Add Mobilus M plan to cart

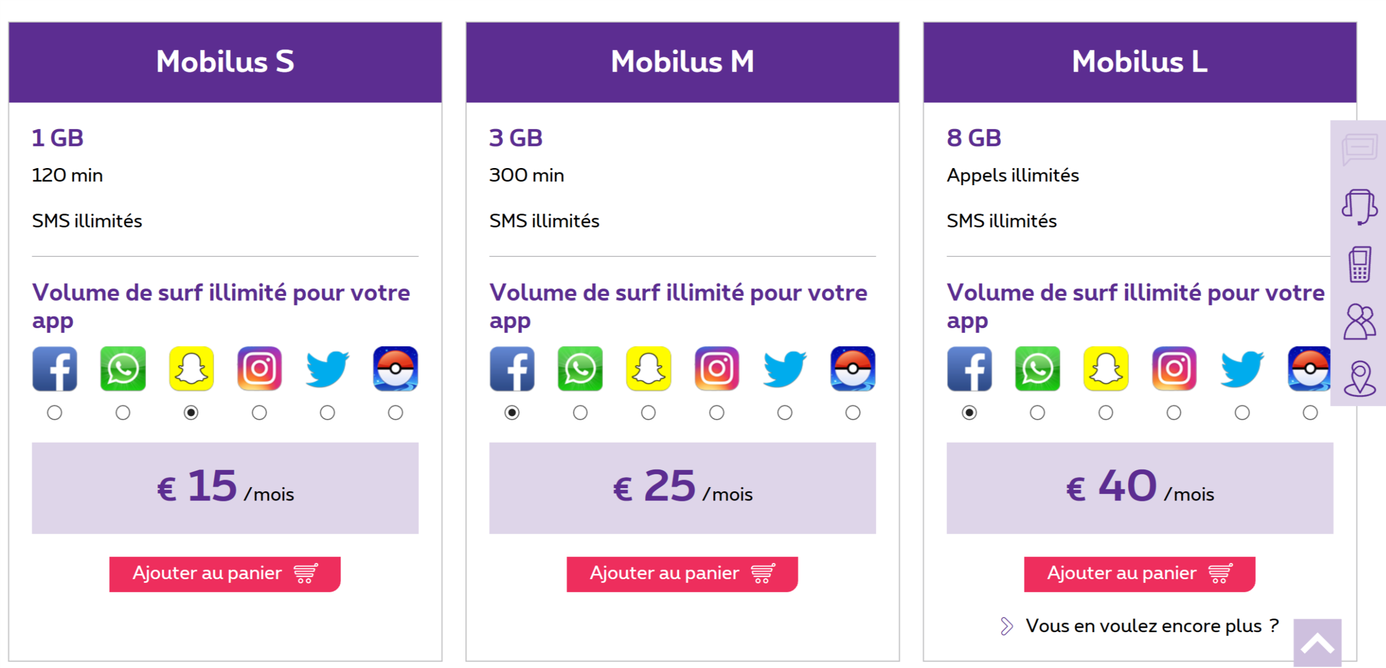point(681,574)
